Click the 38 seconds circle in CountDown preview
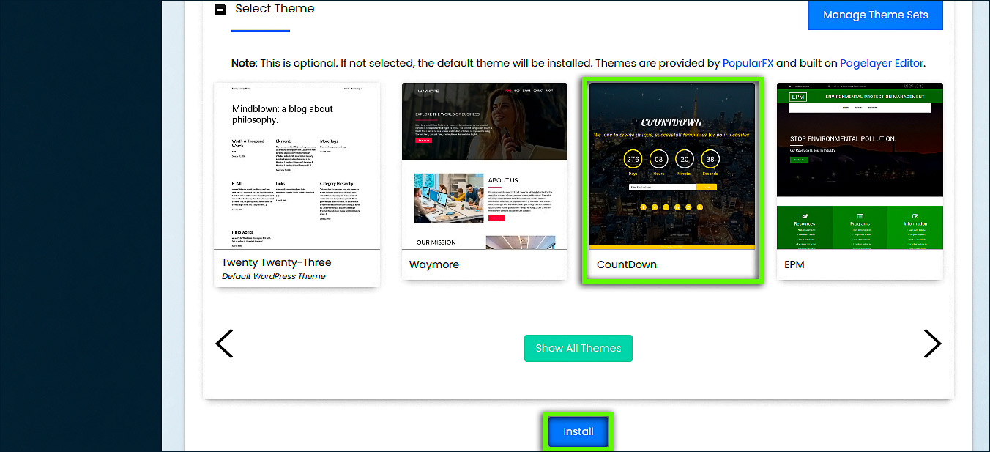The height and width of the screenshot is (452, 990). click(709, 159)
